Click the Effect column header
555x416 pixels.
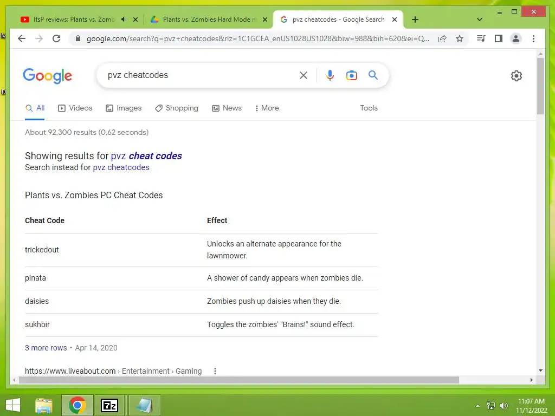point(217,221)
